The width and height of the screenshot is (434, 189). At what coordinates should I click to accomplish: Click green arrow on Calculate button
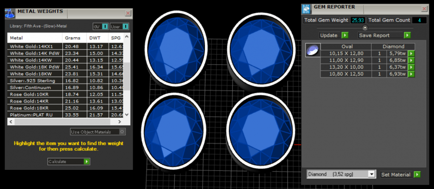click(x=86, y=162)
